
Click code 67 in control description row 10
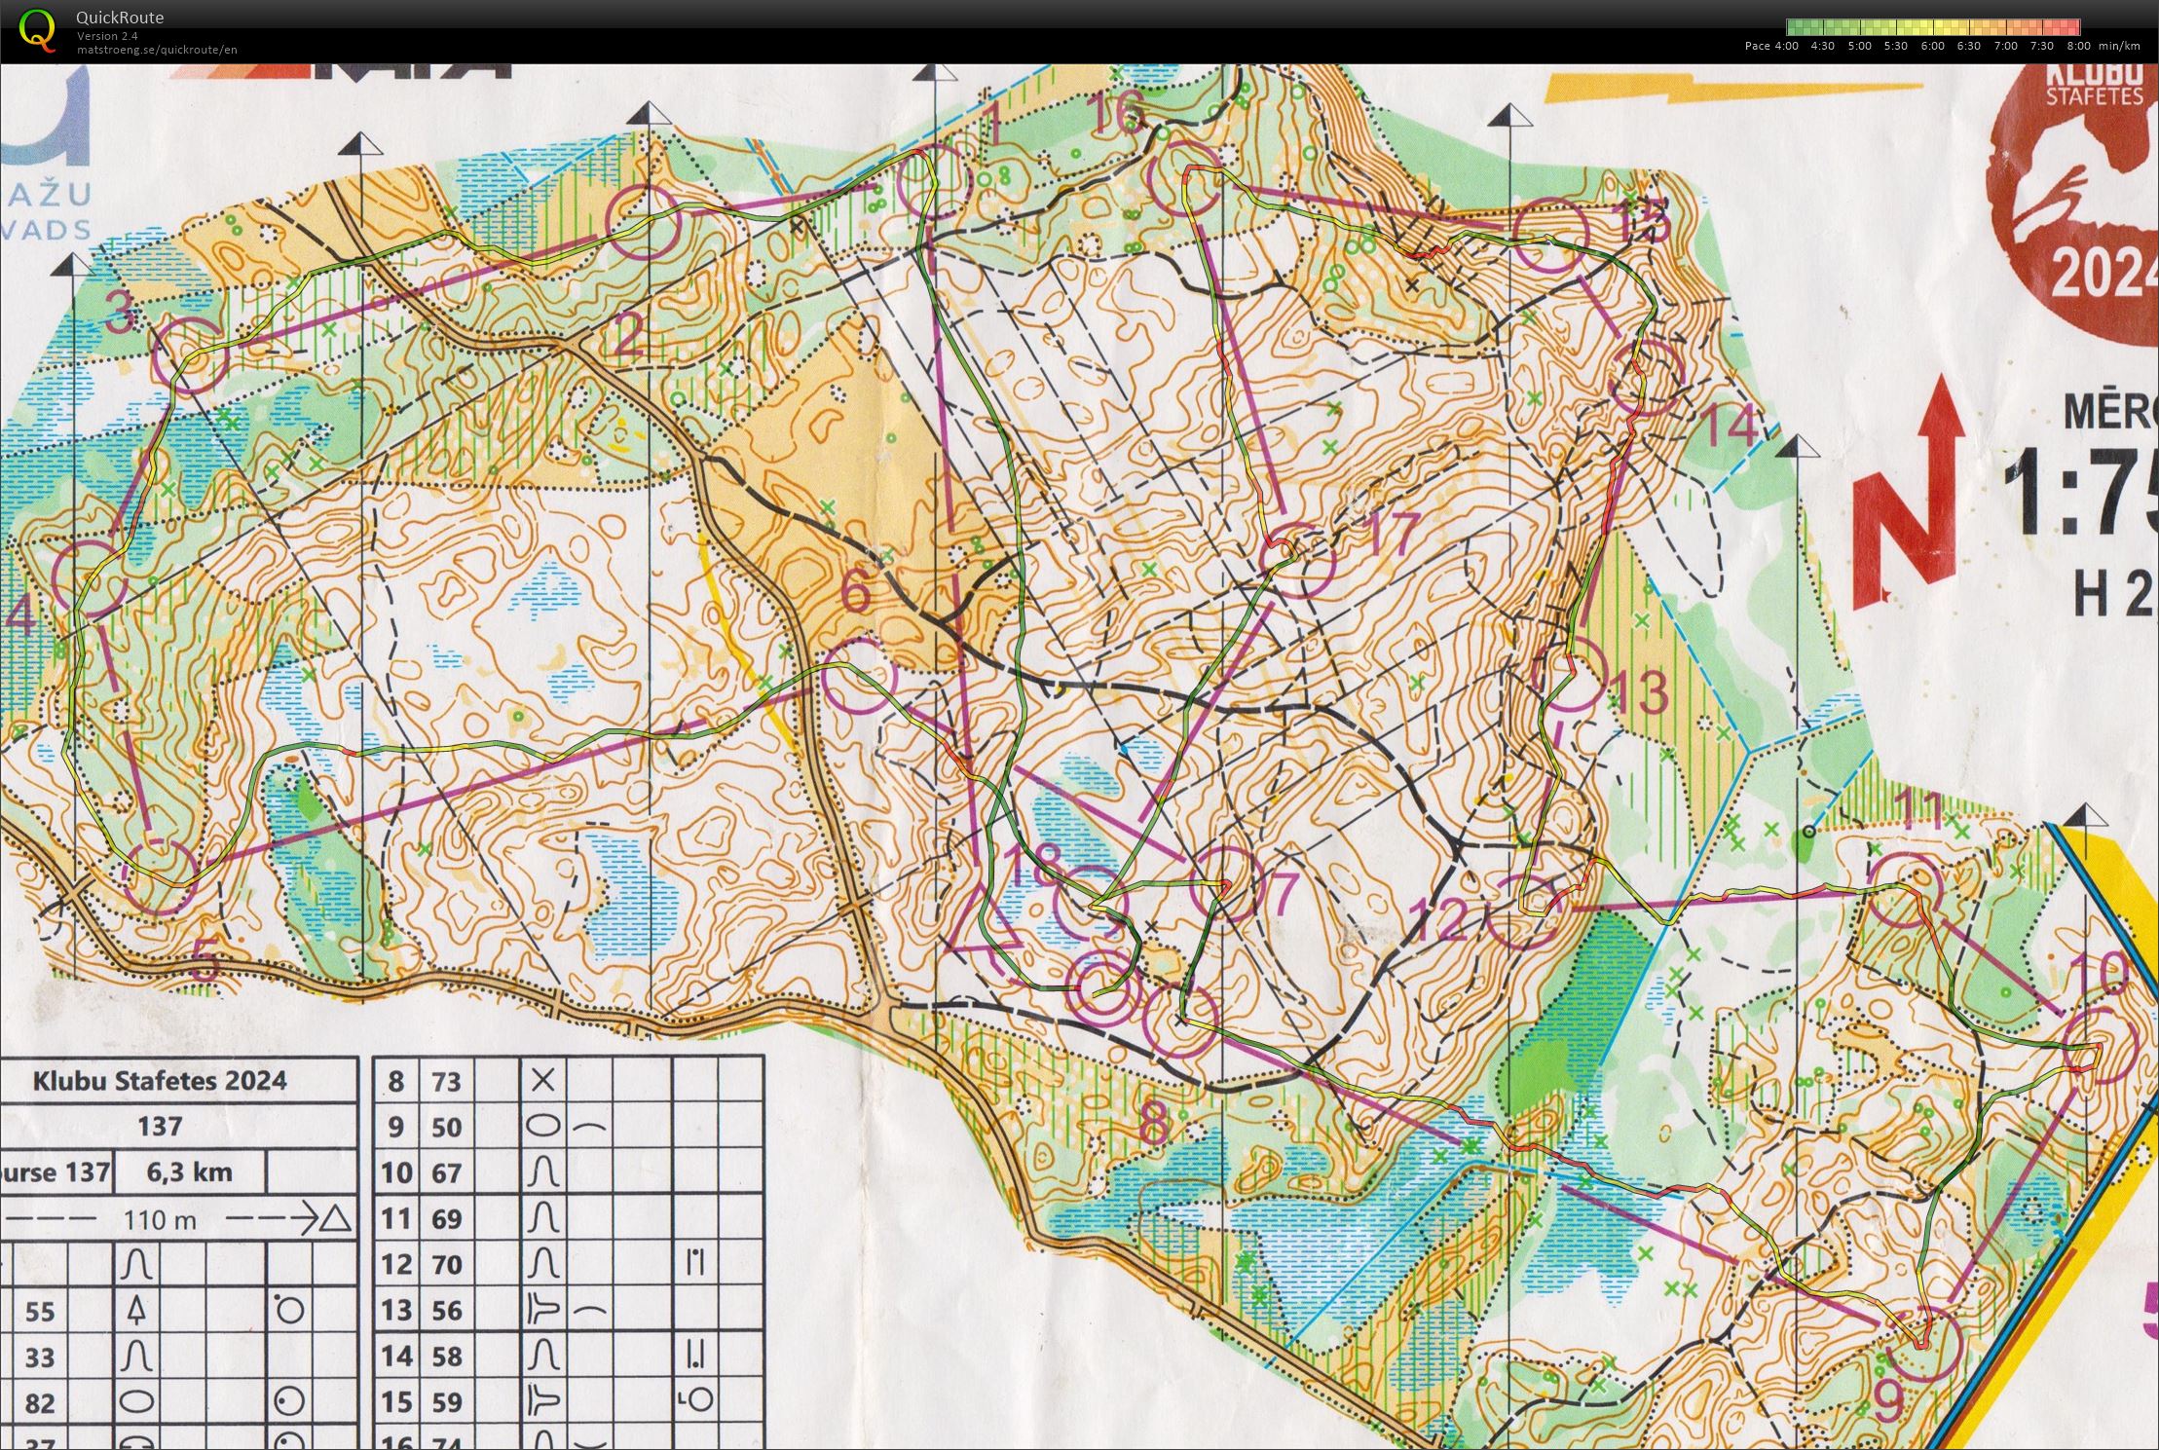tap(446, 1171)
